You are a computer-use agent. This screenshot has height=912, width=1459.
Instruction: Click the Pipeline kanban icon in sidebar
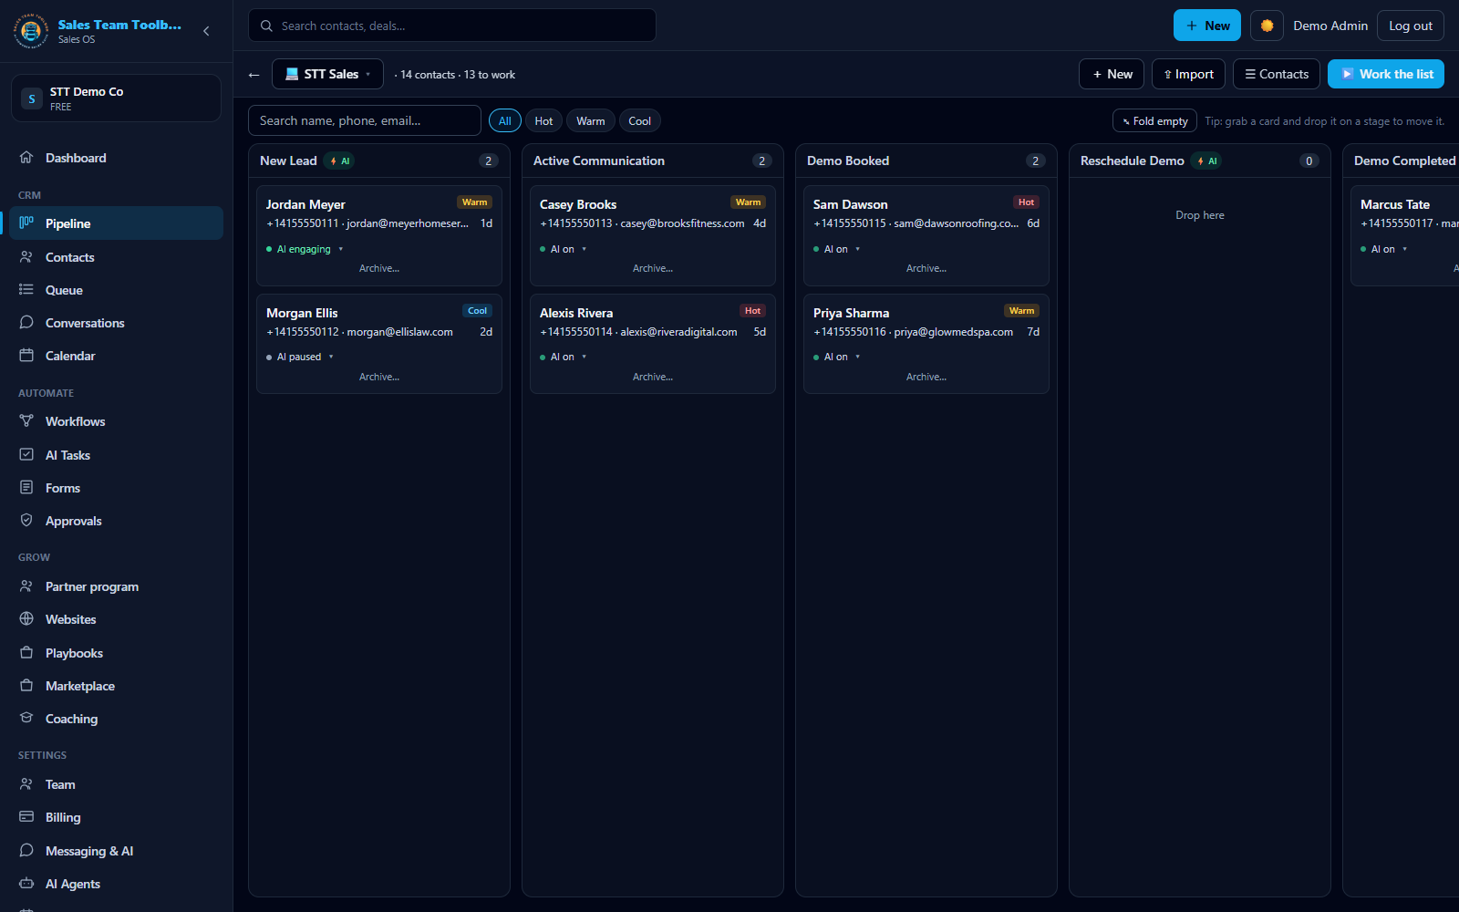[26, 223]
